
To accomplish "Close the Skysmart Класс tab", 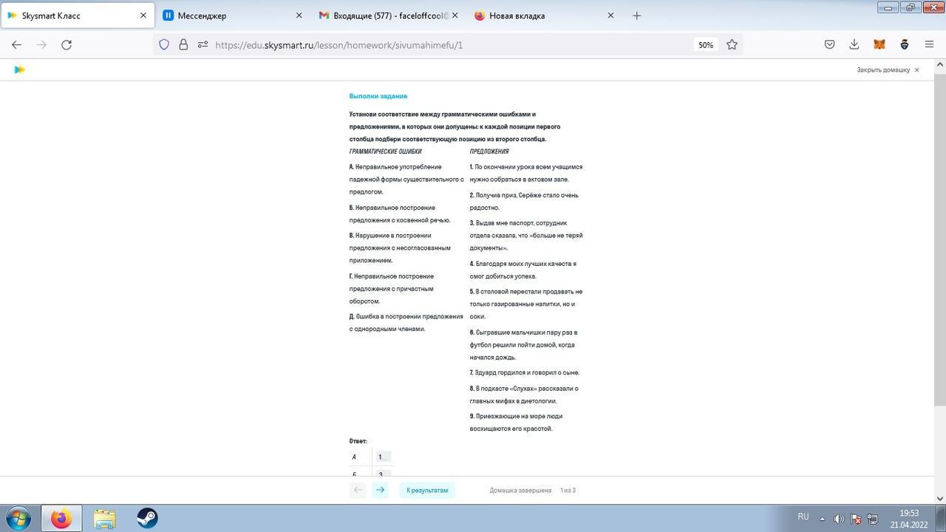I will pyautogui.click(x=143, y=15).
